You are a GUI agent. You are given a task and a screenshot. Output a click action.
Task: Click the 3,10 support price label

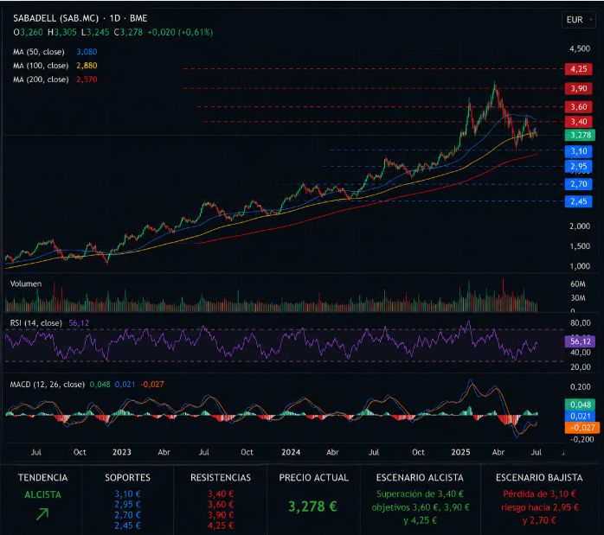pos(579,151)
